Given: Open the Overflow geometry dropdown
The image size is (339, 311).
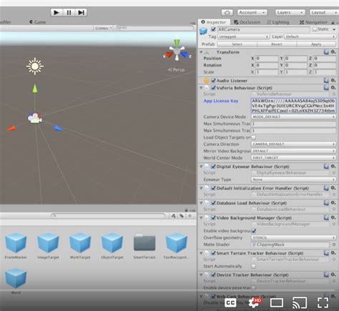Looking at the screenshot, I should click(x=293, y=237).
